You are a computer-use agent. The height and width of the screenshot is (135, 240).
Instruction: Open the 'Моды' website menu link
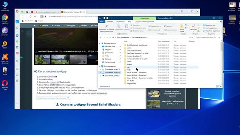pos(56,25)
